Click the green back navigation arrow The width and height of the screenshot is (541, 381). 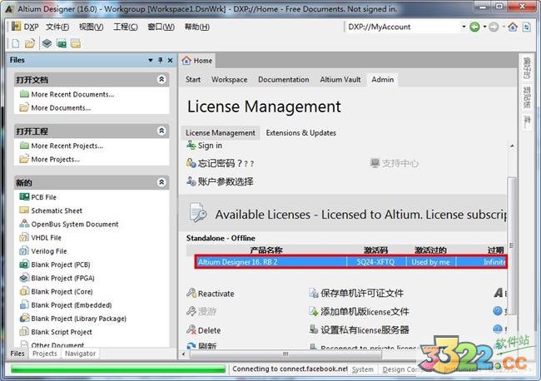[474, 27]
